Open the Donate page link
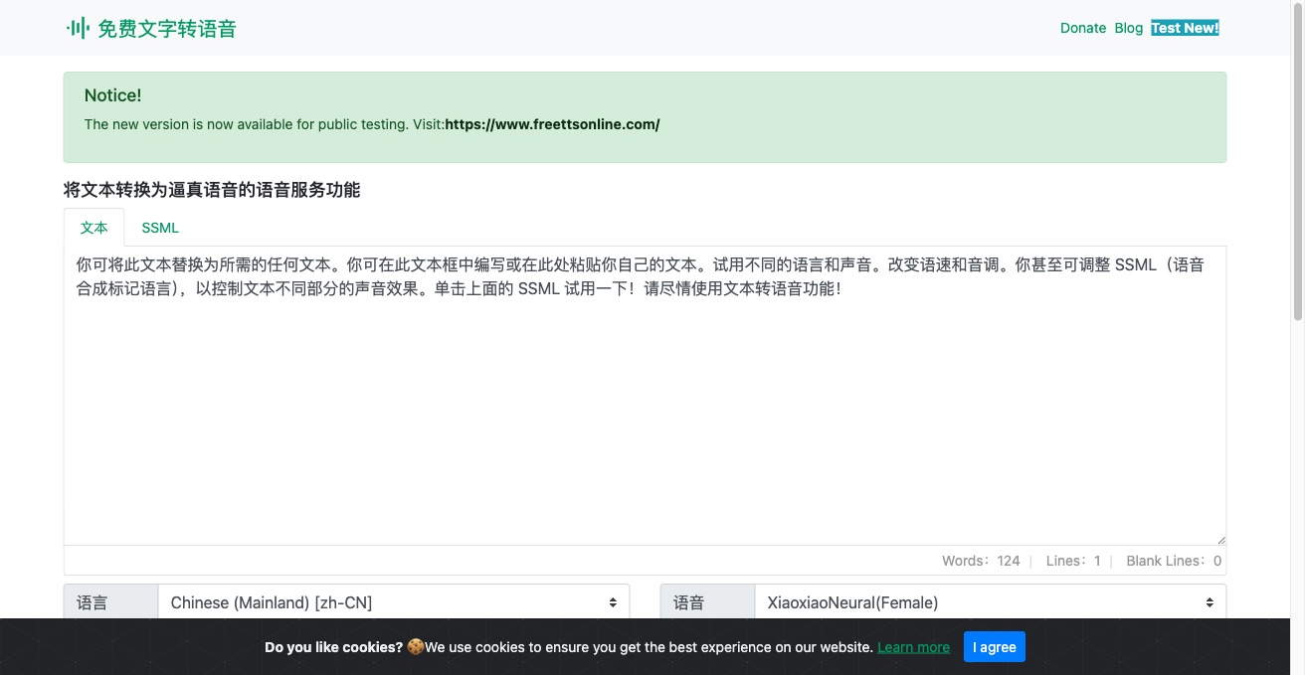1305x675 pixels. pyautogui.click(x=1082, y=28)
